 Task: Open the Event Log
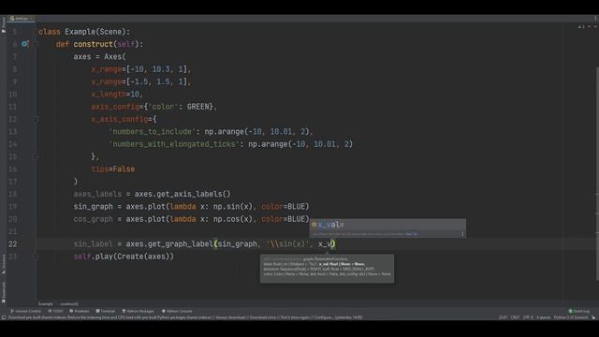[x=578, y=311]
